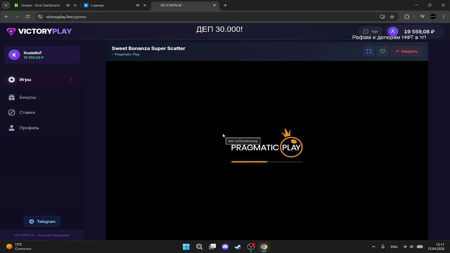Close the VICTORYPLAY tab

[x=214, y=5]
